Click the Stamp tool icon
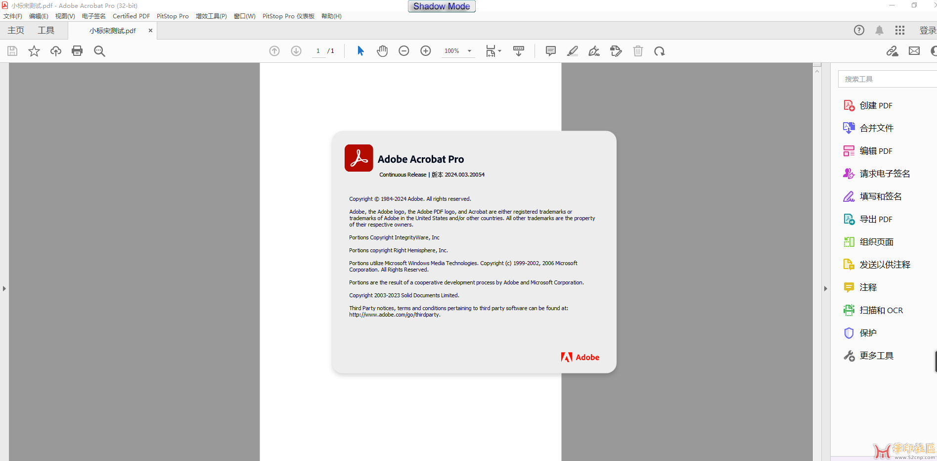This screenshot has width=937, height=461. coord(616,51)
